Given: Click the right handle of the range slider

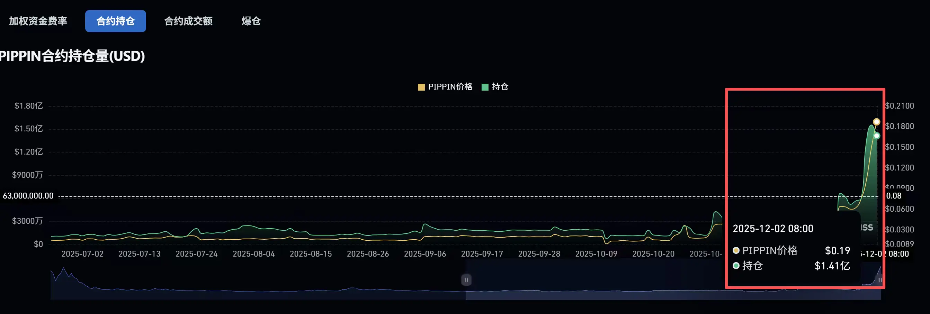Looking at the screenshot, I should click(x=880, y=280).
